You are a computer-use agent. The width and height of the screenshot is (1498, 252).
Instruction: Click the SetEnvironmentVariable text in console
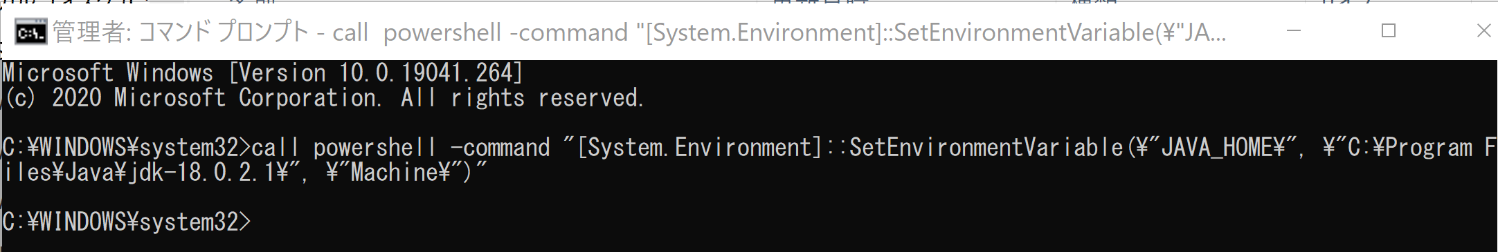[986, 148]
